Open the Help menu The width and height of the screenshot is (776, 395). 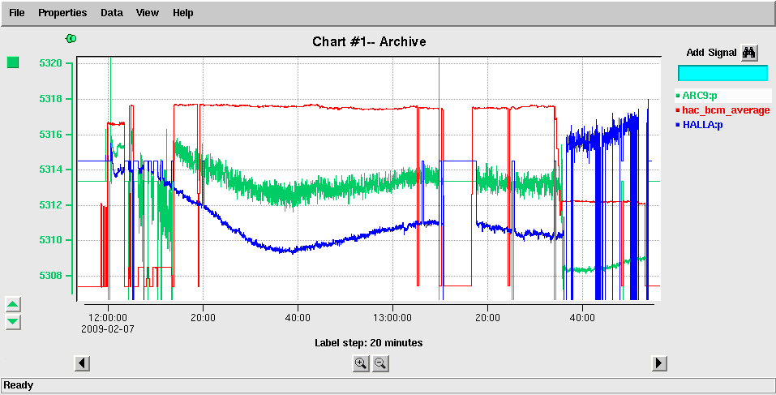point(182,13)
